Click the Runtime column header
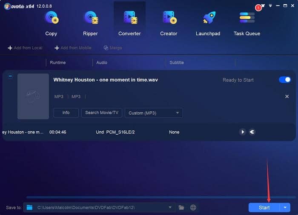 coord(58,62)
